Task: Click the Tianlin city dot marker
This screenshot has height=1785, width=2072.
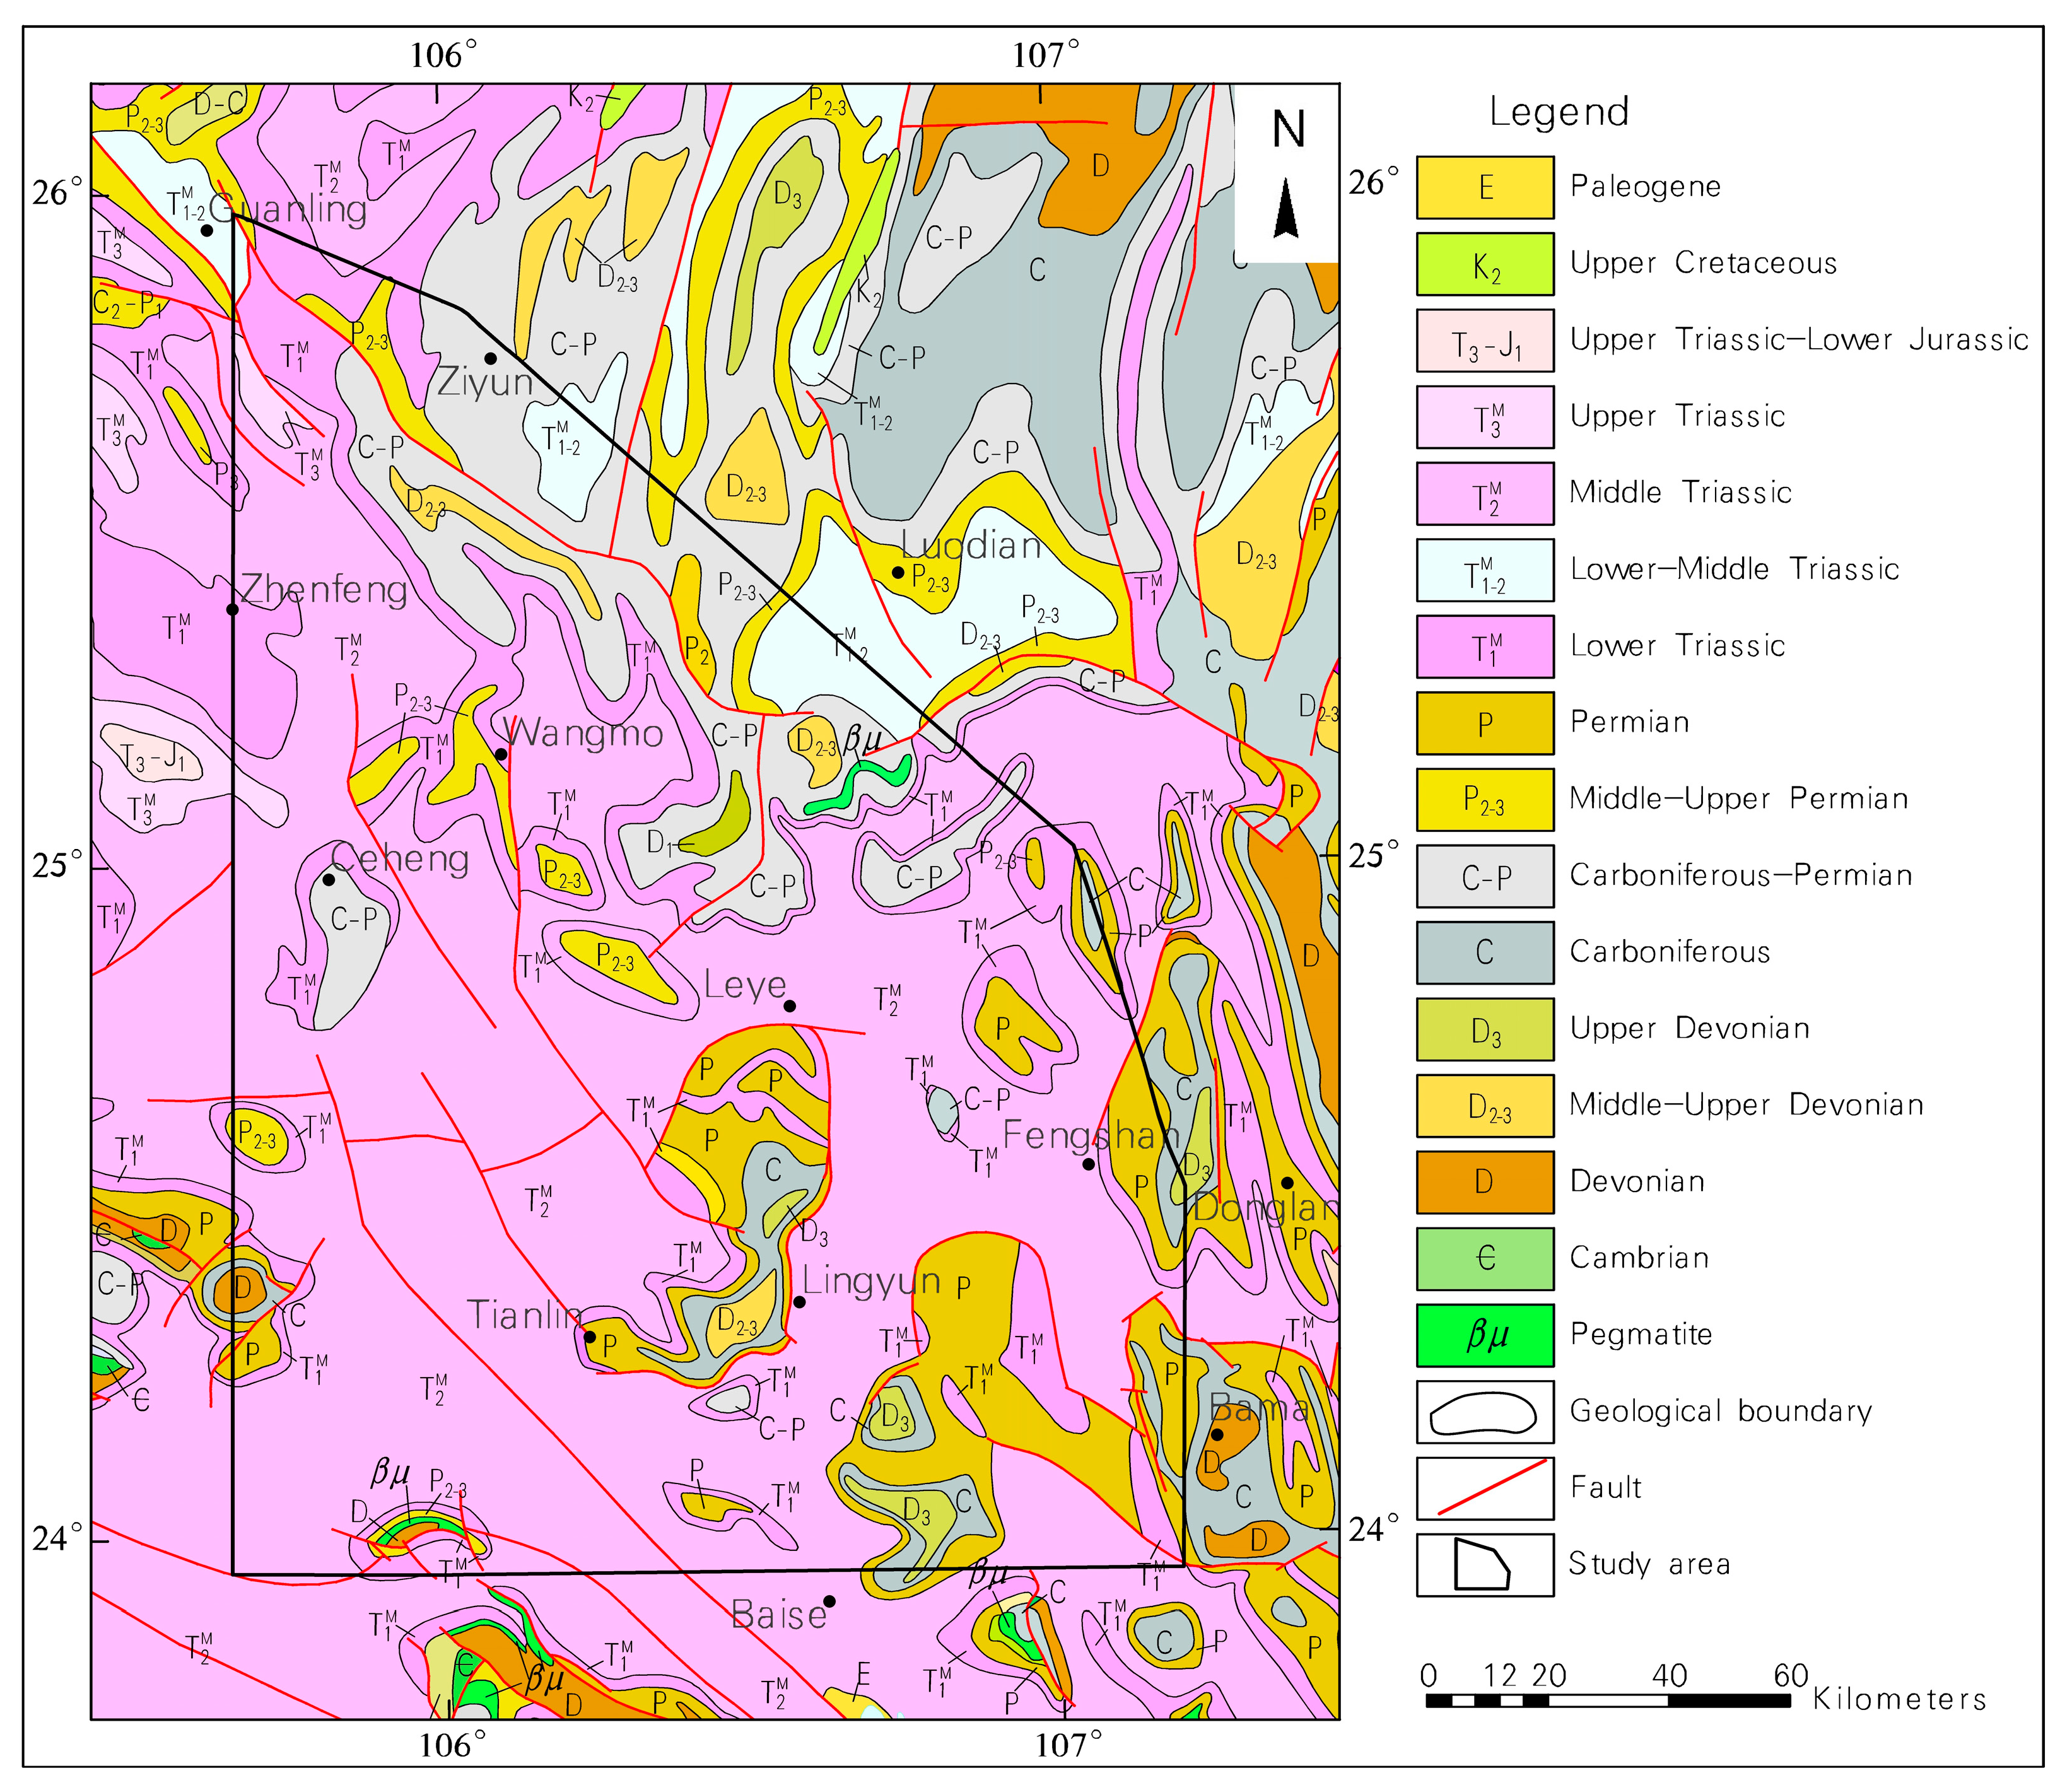Action: [x=590, y=1337]
